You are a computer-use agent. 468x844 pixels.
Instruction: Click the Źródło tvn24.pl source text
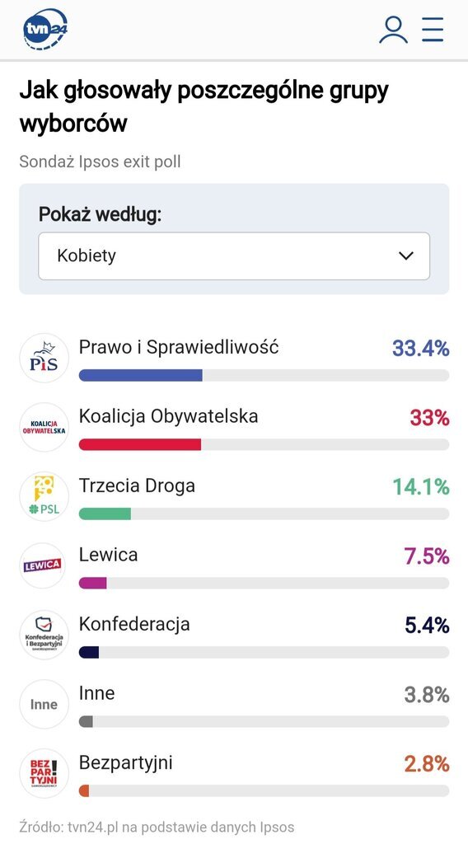click(157, 826)
